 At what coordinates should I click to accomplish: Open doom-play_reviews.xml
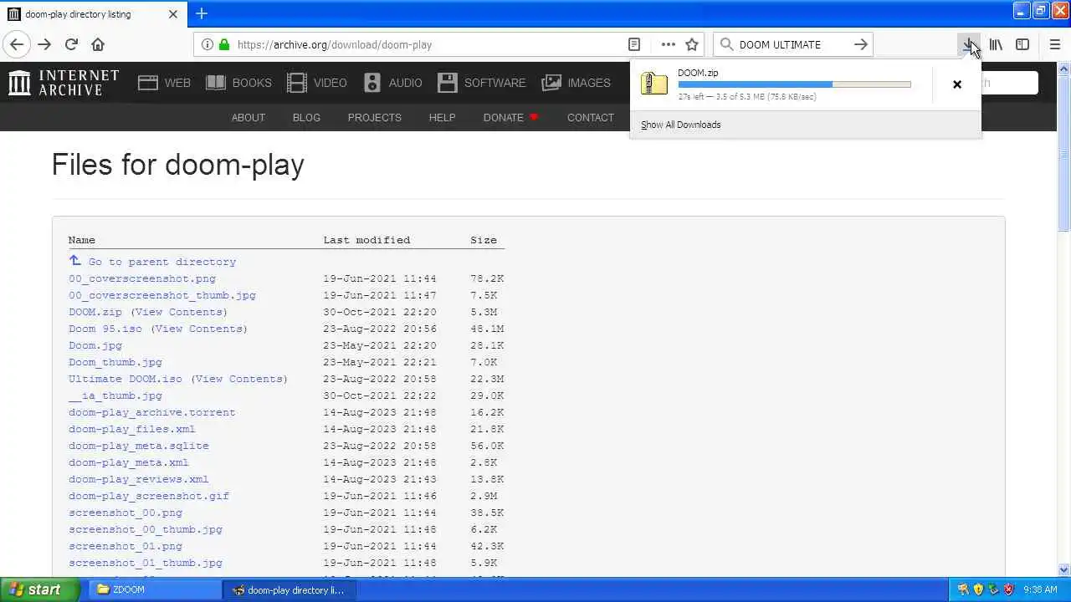pyautogui.click(x=139, y=479)
